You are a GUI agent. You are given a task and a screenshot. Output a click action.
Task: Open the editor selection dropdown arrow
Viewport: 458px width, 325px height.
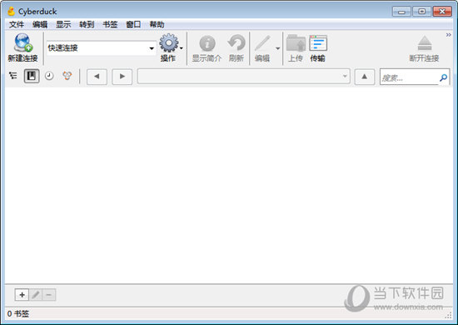278,48
